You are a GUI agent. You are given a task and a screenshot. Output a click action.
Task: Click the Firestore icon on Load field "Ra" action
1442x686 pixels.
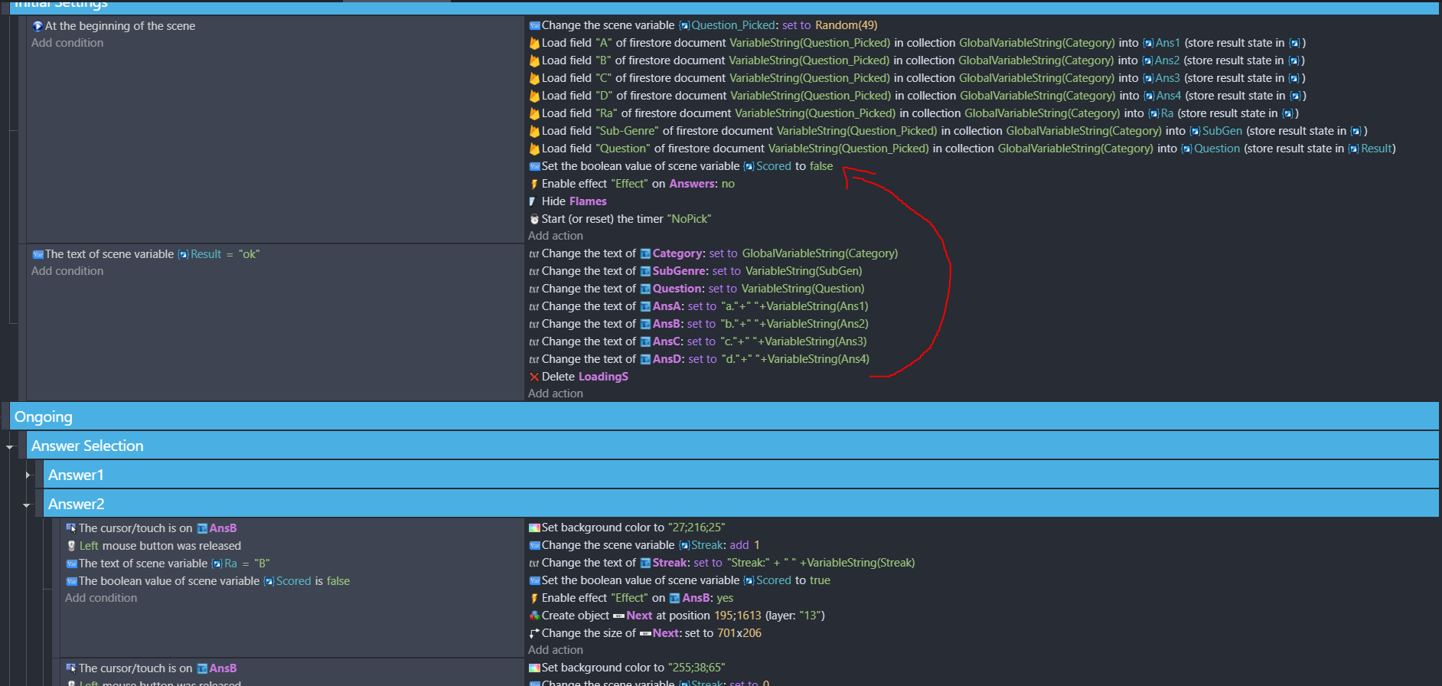(x=534, y=114)
